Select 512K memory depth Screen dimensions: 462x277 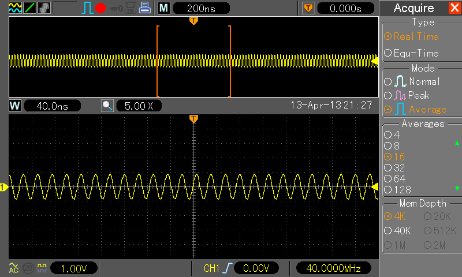point(440,230)
